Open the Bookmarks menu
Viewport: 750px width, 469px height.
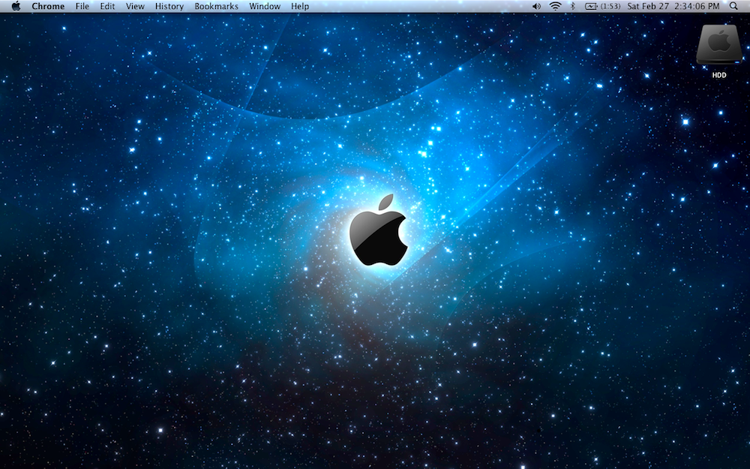(x=216, y=6)
